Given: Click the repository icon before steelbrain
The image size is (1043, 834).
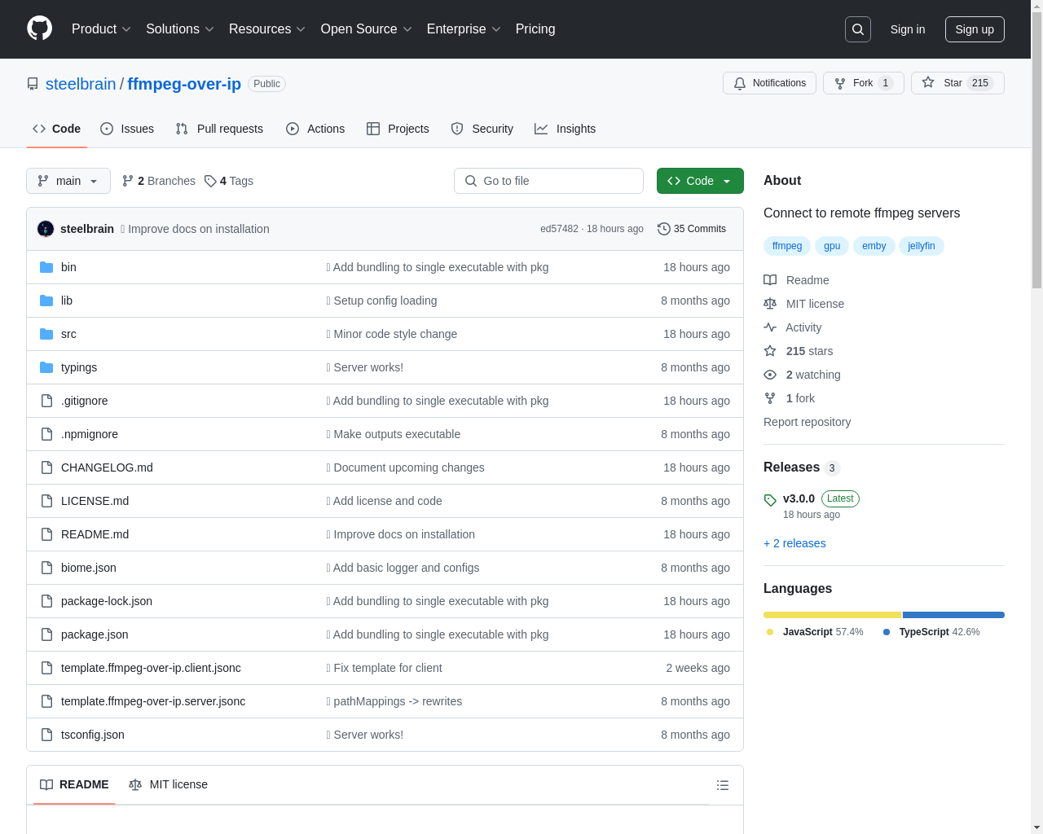Looking at the screenshot, I should click(x=33, y=84).
